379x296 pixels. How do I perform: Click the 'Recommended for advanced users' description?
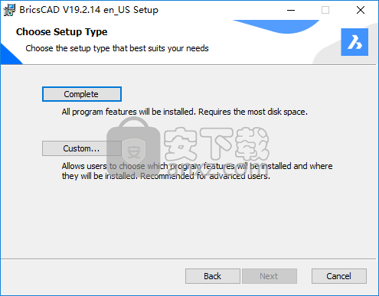205,176
